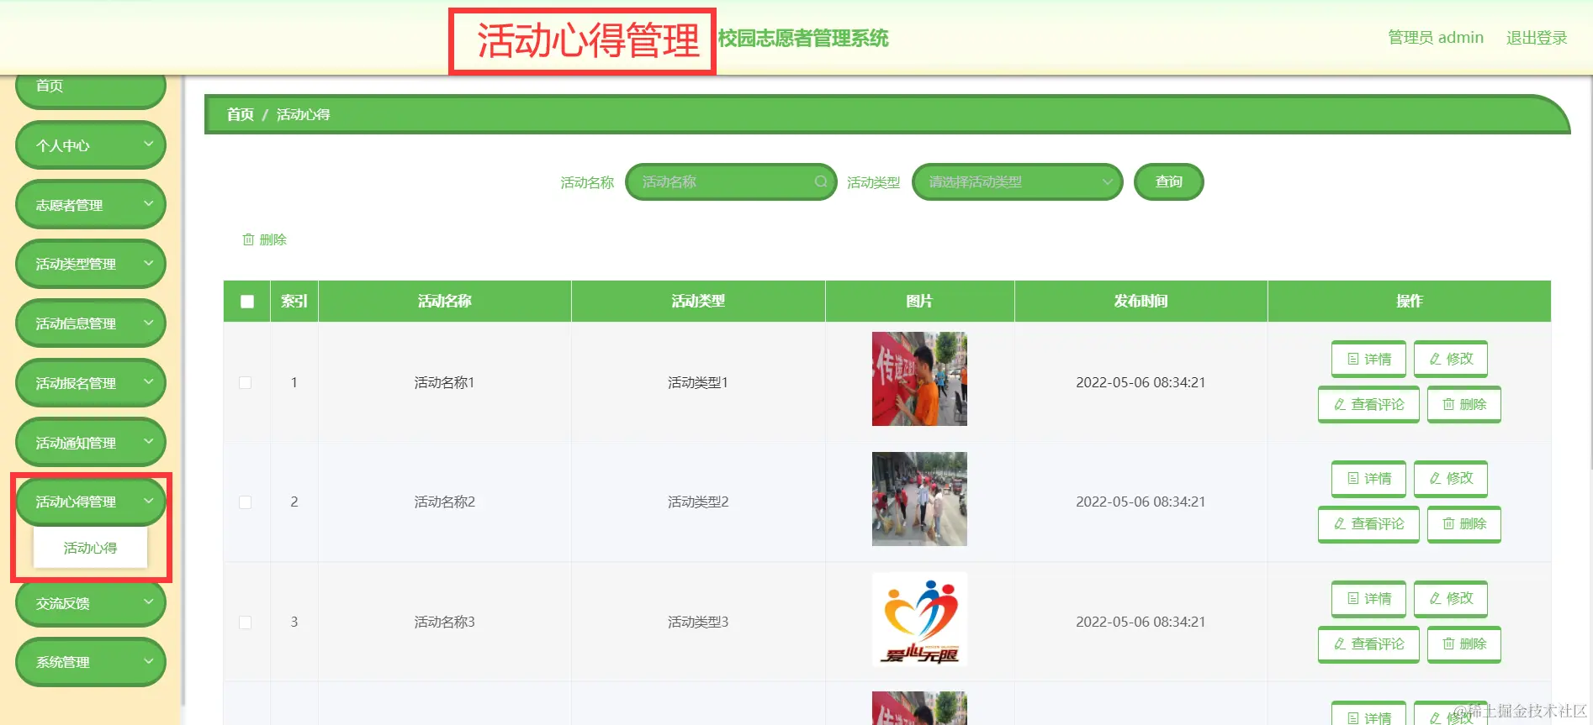Open 详情 for 活动名称1
The height and width of the screenshot is (725, 1593).
click(x=1368, y=359)
